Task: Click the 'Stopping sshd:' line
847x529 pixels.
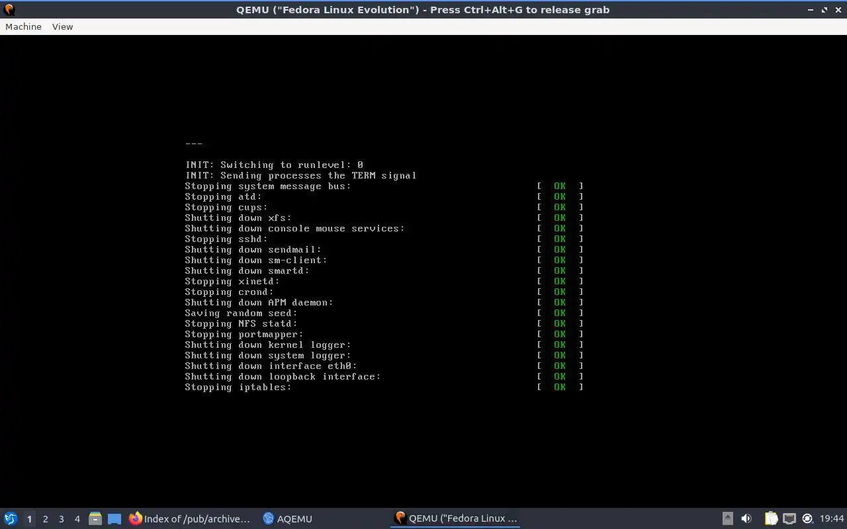Action: point(226,239)
